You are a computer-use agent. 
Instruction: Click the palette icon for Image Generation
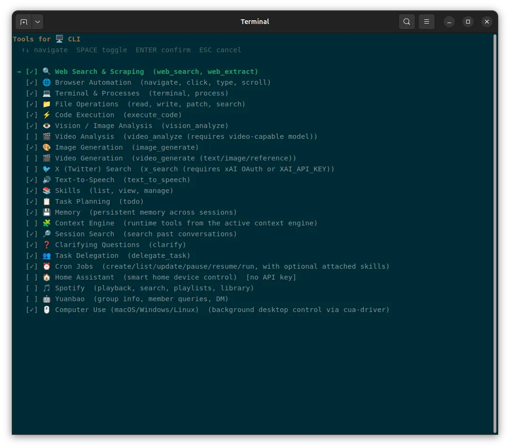(47, 147)
